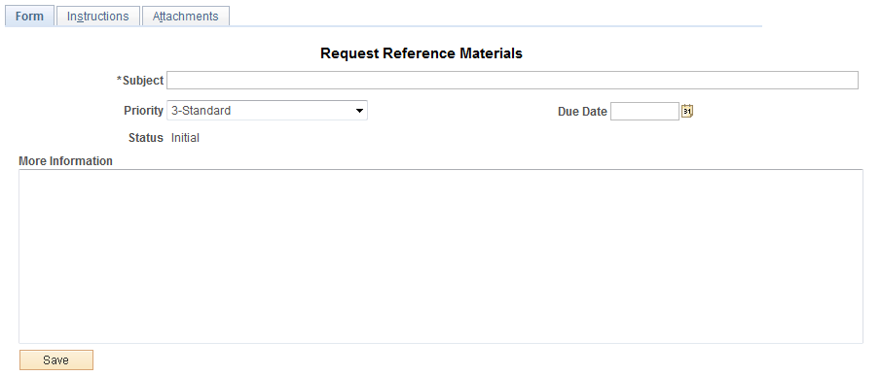Click the Save button
Image resolution: width=881 pixels, height=376 pixels.
(x=56, y=360)
